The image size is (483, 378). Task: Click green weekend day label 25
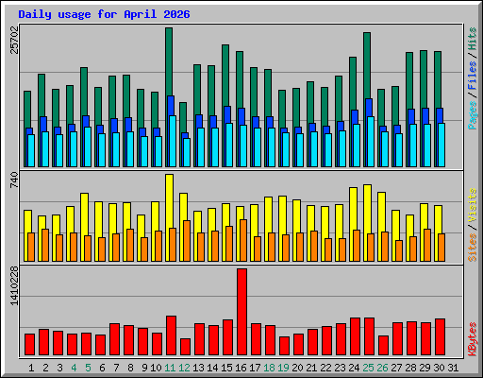[x=368, y=368]
